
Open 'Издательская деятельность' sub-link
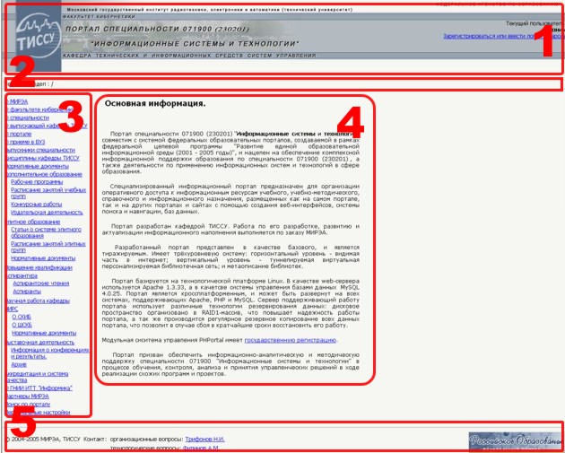[47, 213]
